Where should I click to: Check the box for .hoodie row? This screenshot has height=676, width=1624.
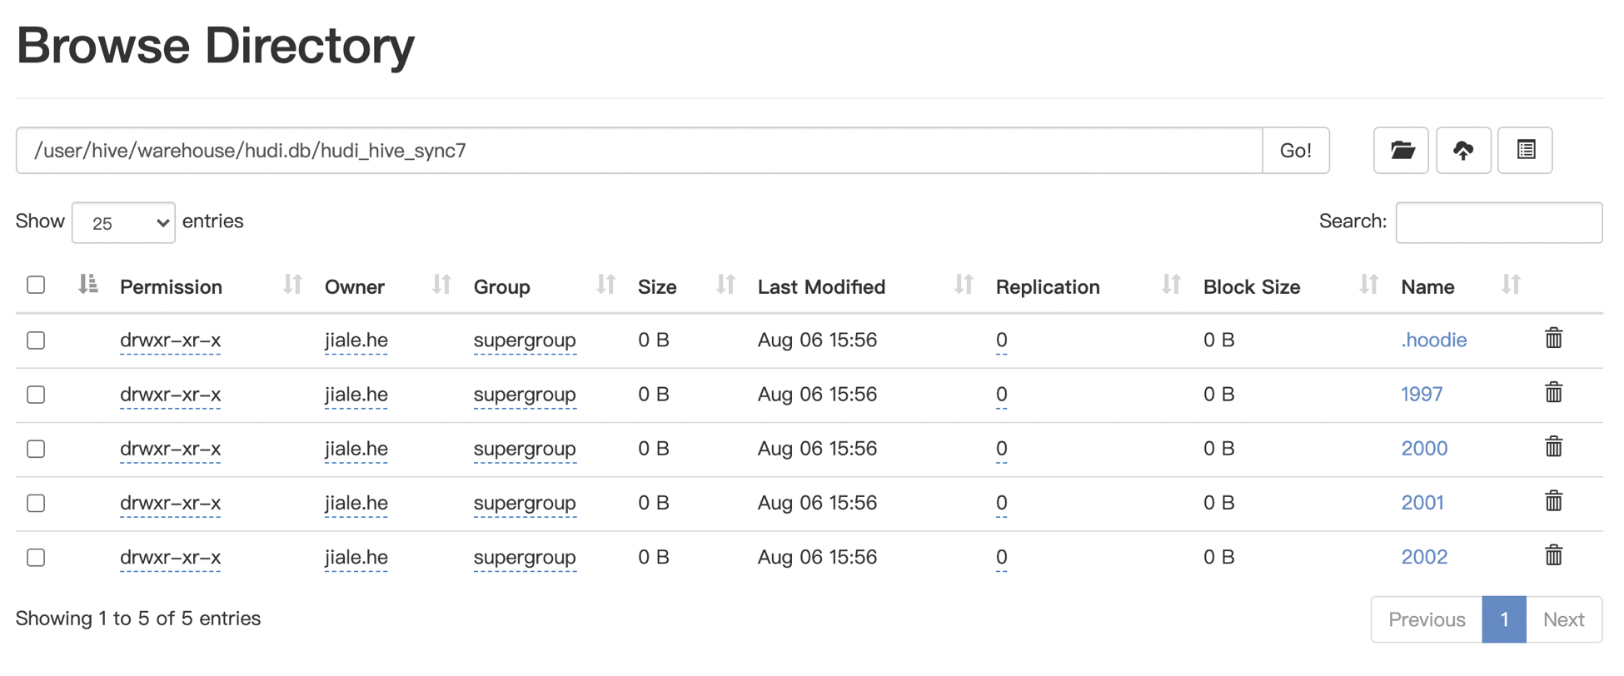(x=36, y=340)
